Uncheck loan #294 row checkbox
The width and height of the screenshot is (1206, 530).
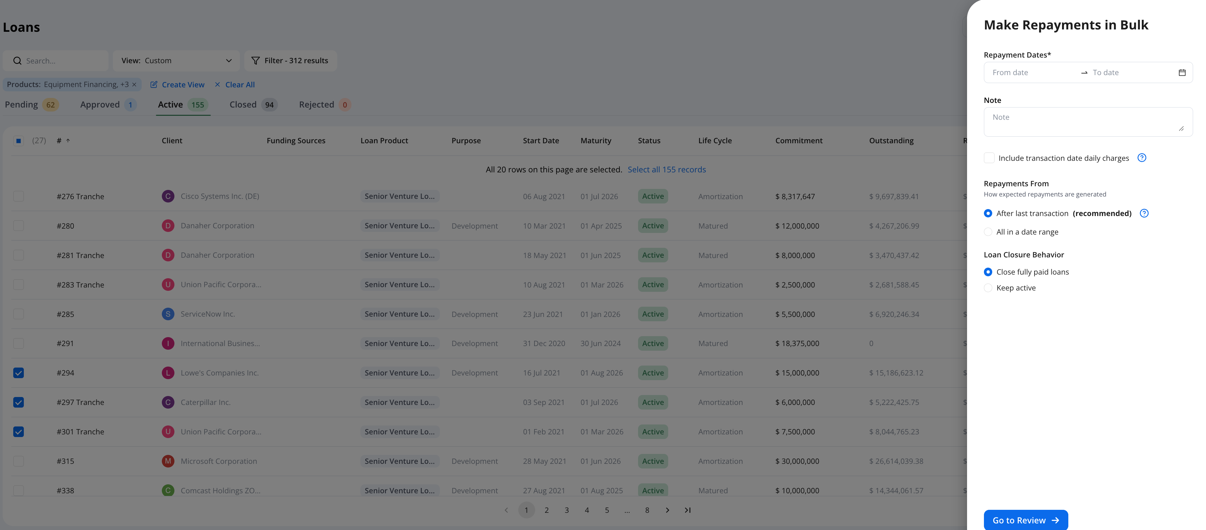[x=19, y=373]
